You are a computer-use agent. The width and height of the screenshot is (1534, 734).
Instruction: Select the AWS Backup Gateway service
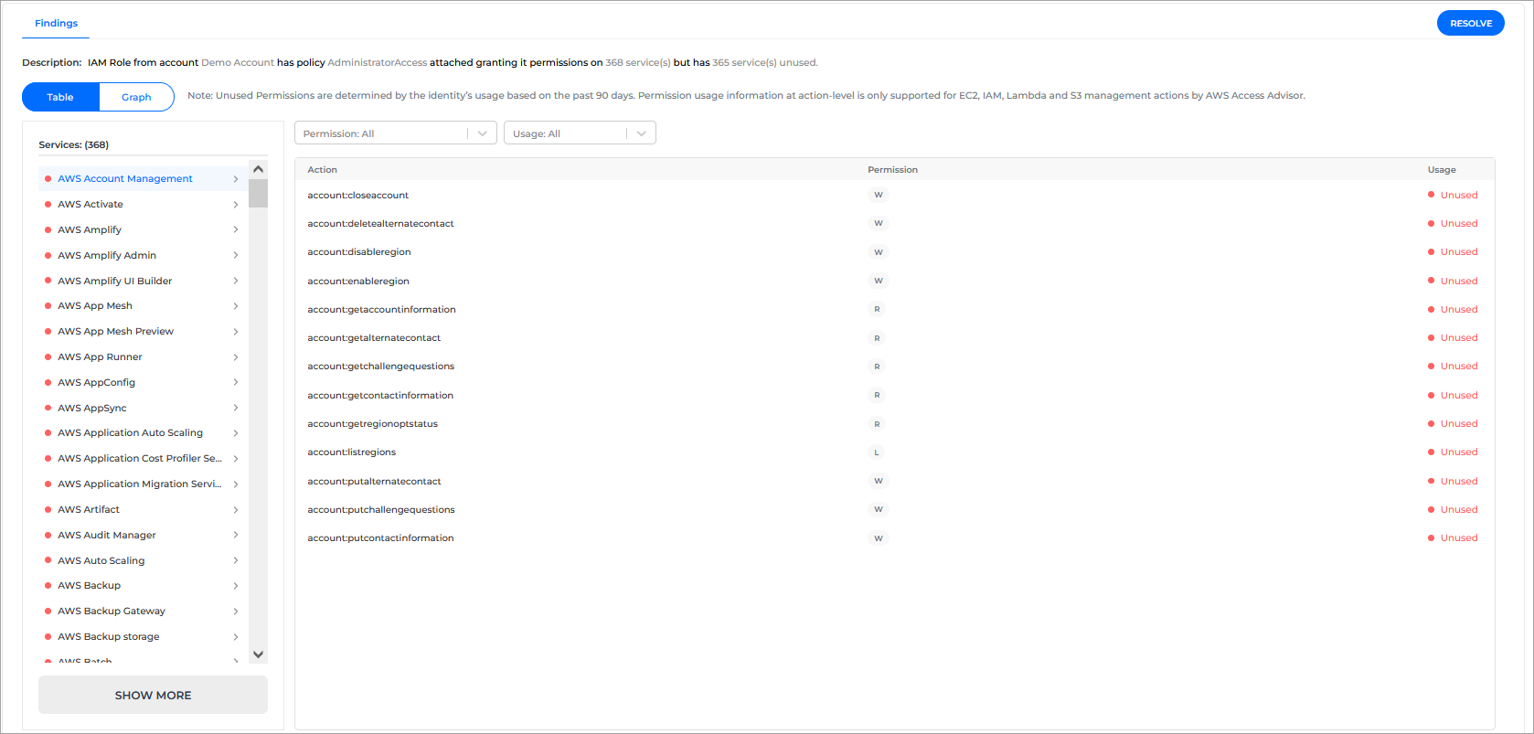tap(142, 612)
